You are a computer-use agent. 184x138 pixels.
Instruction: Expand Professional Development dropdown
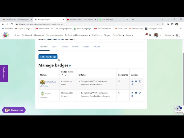(x=77, y=35)
